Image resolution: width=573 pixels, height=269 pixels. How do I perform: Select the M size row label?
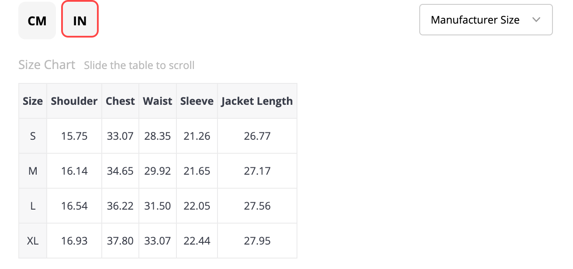[x=33, y=171]
